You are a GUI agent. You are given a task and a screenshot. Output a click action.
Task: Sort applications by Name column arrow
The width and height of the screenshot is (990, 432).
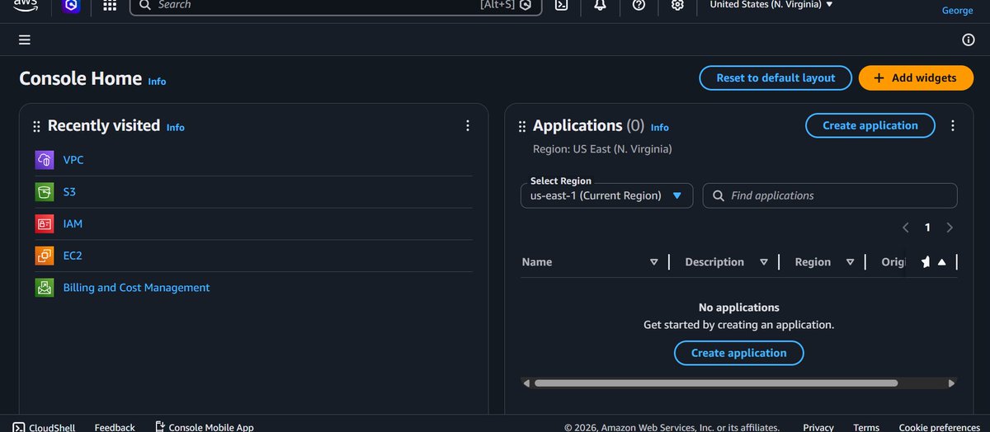click(653, 262)
